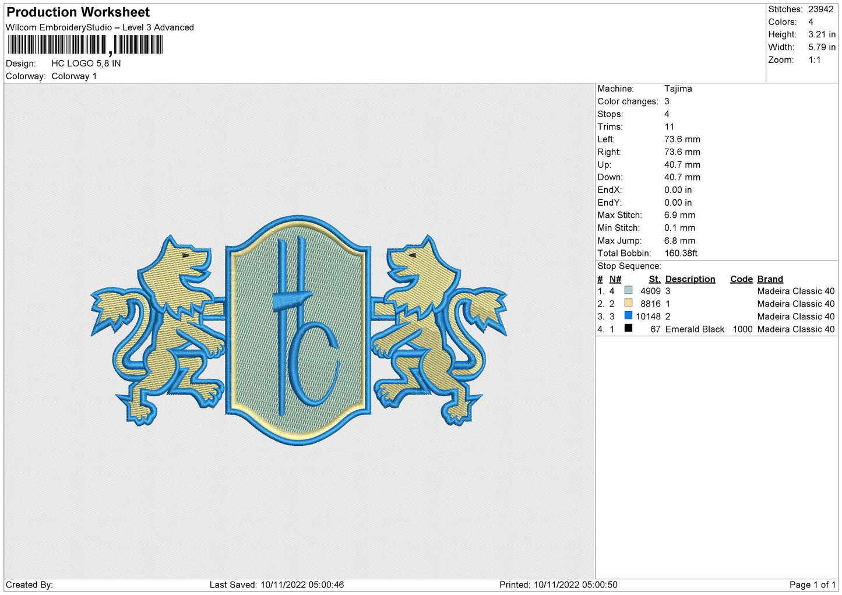The image size is (842, 595).
Task: Click the stitches count 23942
Action: (x=820, y=9)
